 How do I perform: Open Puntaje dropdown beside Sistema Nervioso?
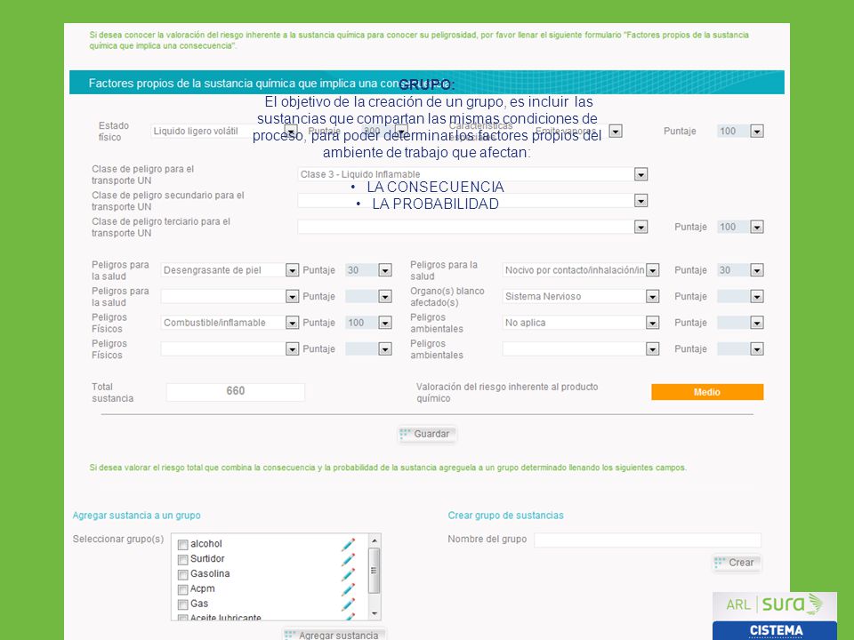pyautogui.click(x=756, y=297)
